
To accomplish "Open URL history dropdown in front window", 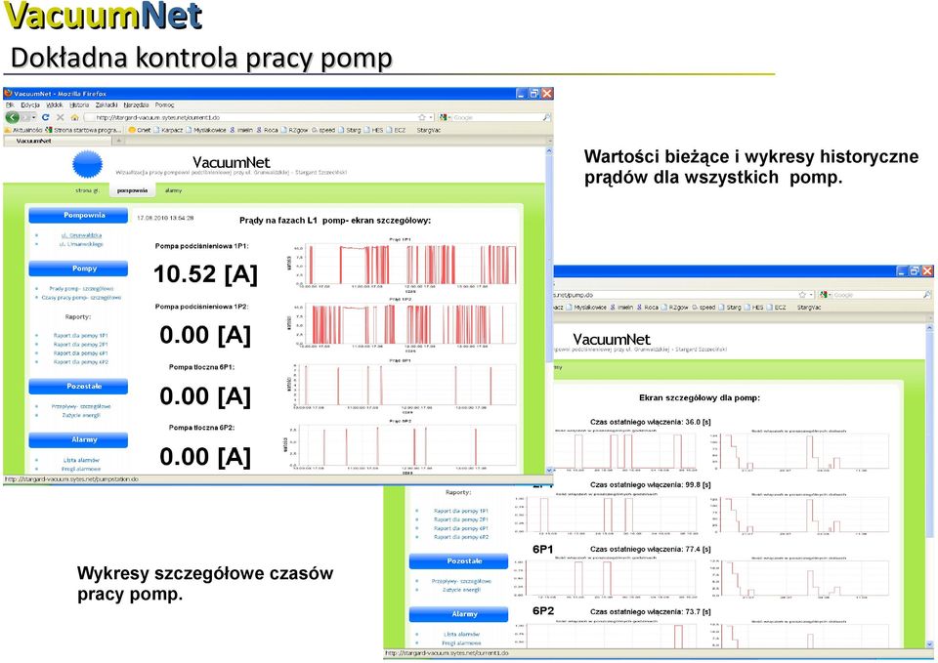I will coord(431,118).
